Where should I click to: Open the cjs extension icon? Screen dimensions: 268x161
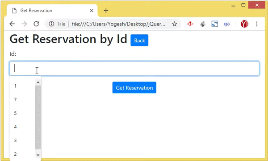[x=226, y=24]
